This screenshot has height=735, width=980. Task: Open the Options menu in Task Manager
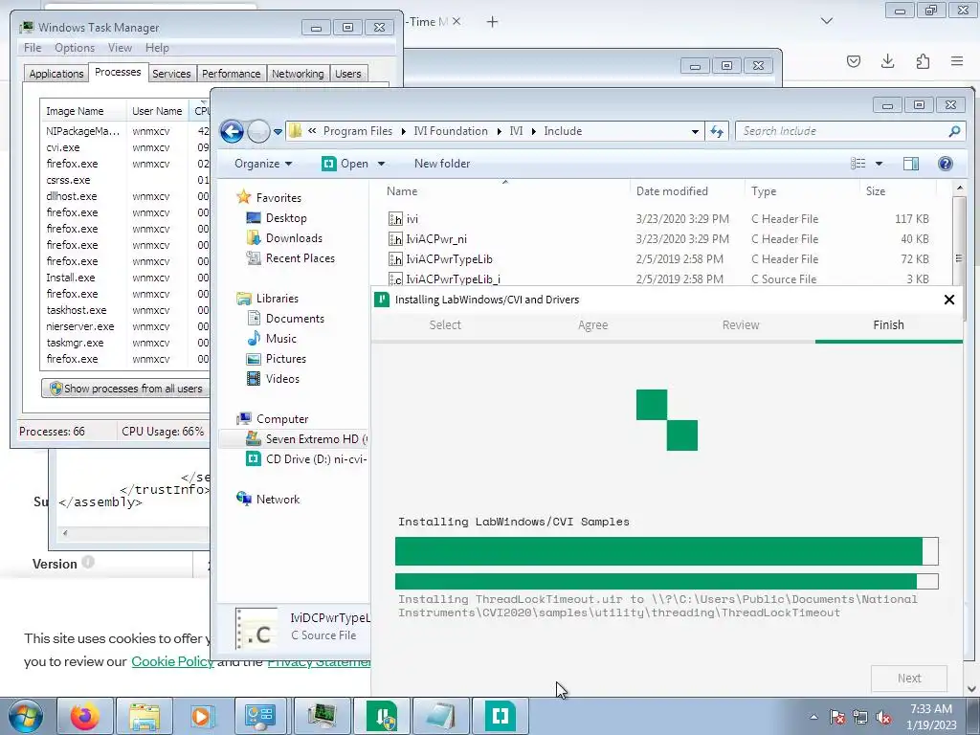tap(75, 48)
